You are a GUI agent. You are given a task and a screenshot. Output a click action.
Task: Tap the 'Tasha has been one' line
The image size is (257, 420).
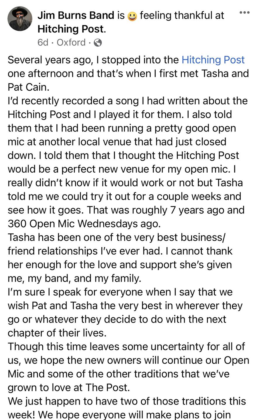point(117,237)
